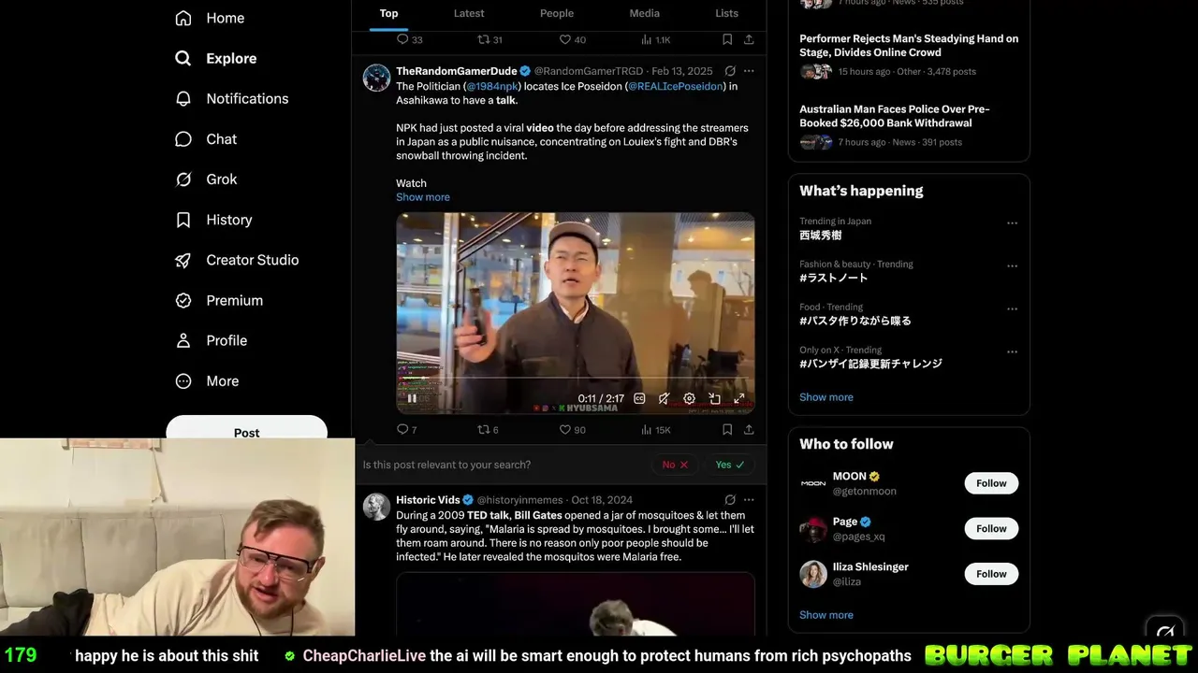Open Grok actions on TheRandomGamerDude post
Screen dimensions: 1198x673
click(x=730, y=71)
